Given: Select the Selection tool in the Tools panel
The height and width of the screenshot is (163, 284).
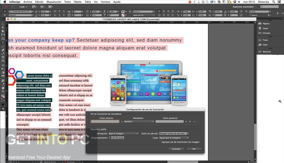Looking at the screenshot, I should point(3,24).
